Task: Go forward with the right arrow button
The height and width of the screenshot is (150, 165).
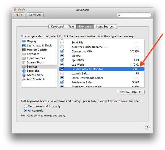Action: coord(22,15)
